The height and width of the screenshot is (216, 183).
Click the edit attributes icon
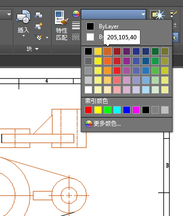pyautogui.click(x=39, y=37)
